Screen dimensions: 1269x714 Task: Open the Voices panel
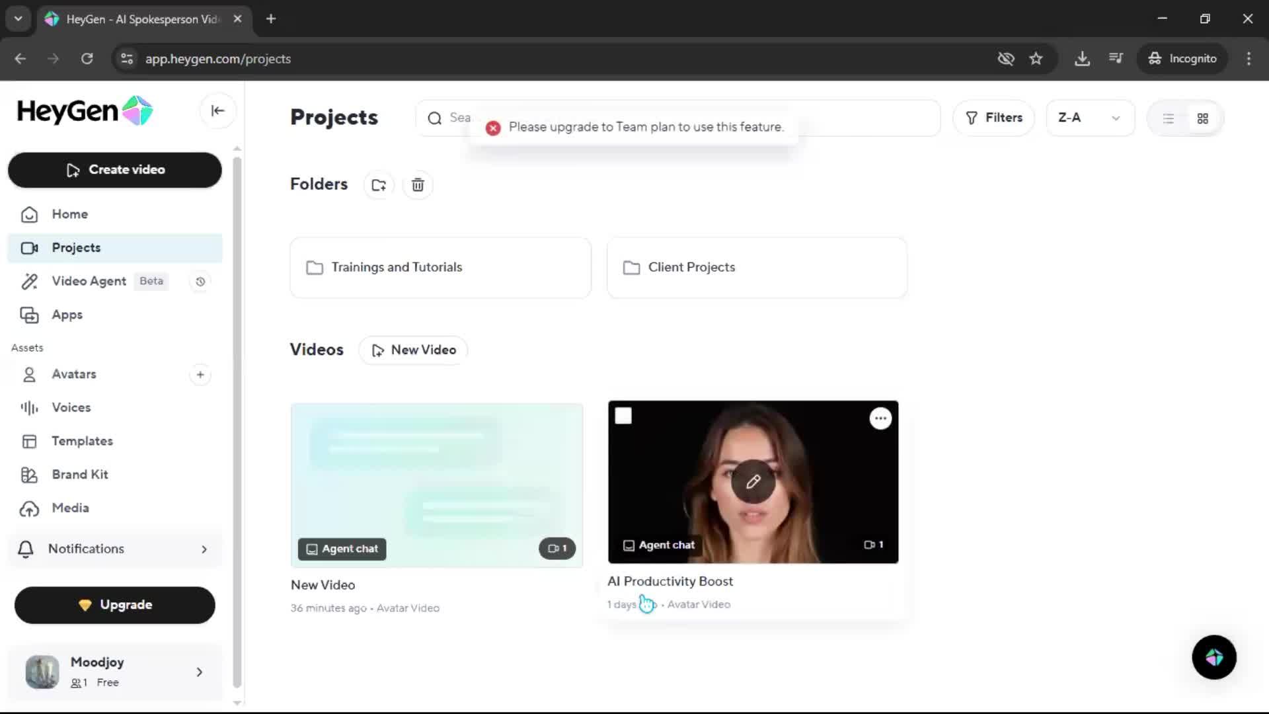tap(71, 407)
